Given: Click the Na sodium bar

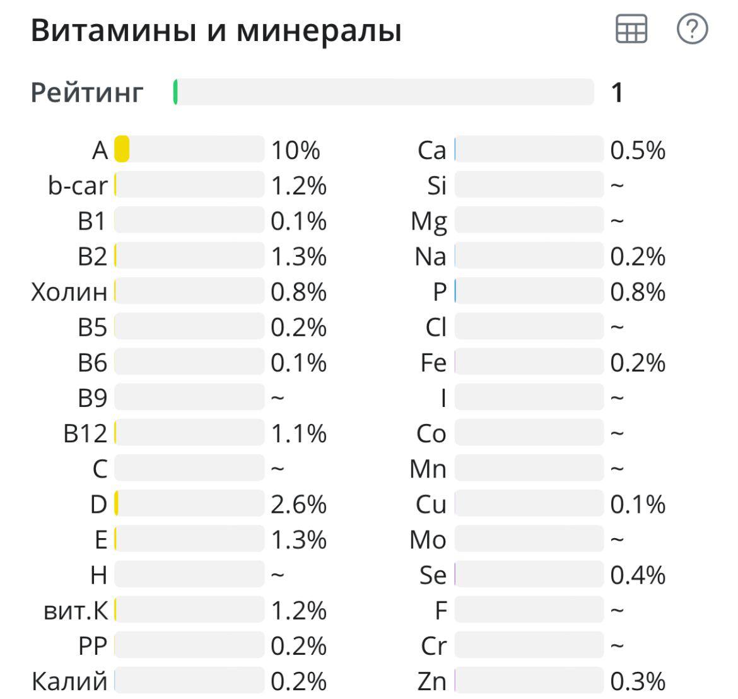Looking at the screenshot, I should (x=529, y=255).
